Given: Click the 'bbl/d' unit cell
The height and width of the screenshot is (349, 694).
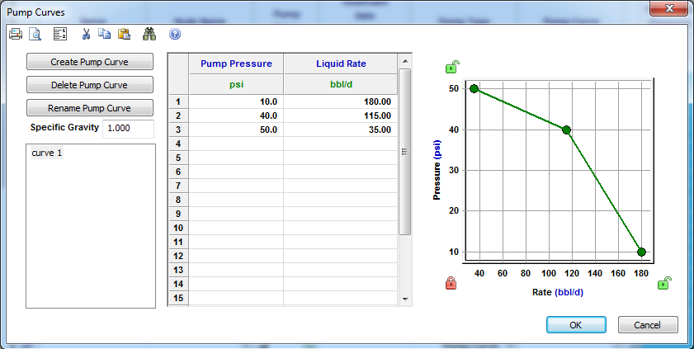Looking at the screenshot, I should (x=341, y=84).
